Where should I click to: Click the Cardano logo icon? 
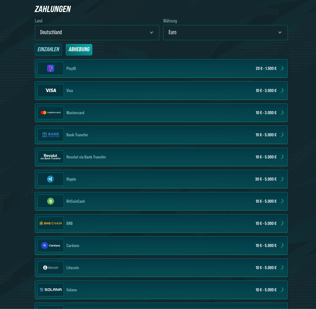[51, 245]
